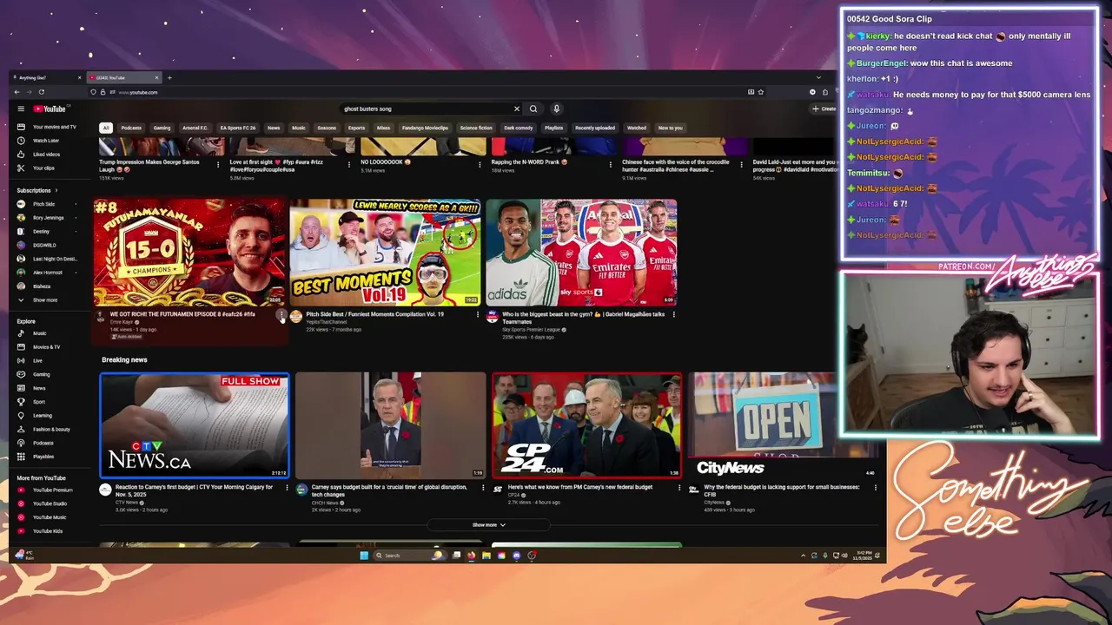Viewport: 1112px width, 625px height.
Task: Open options menu for Gabriel Magalhães video
Action: pos(674,314)
